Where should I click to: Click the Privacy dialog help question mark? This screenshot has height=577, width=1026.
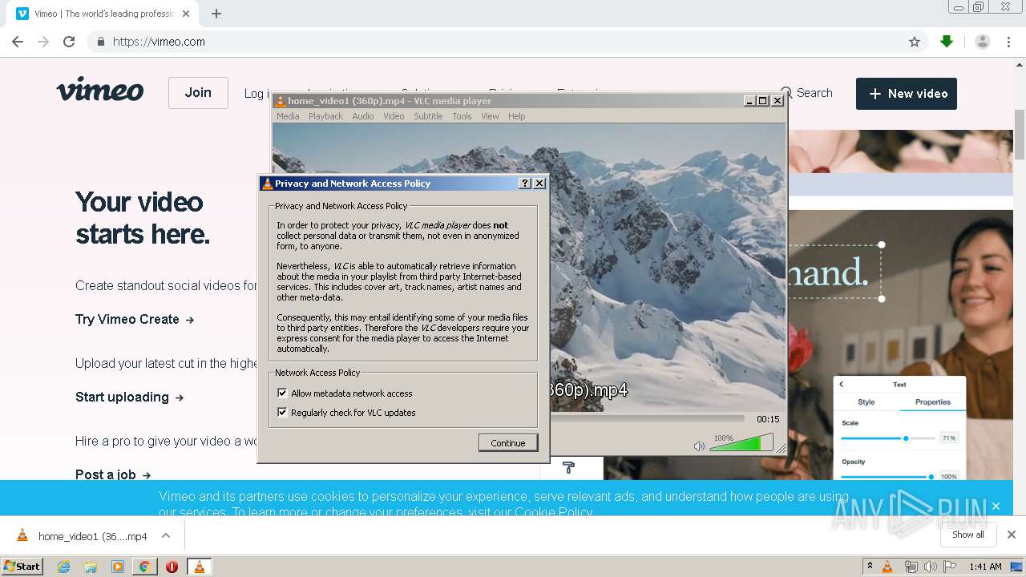click(525, 184)
